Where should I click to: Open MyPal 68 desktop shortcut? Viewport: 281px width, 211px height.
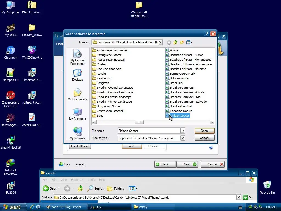pos(10,30)
